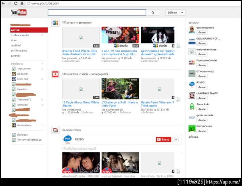Open ThaitaniumTV subscription
The width and height of the screenshot is (242, 186).
click(24, 100)
